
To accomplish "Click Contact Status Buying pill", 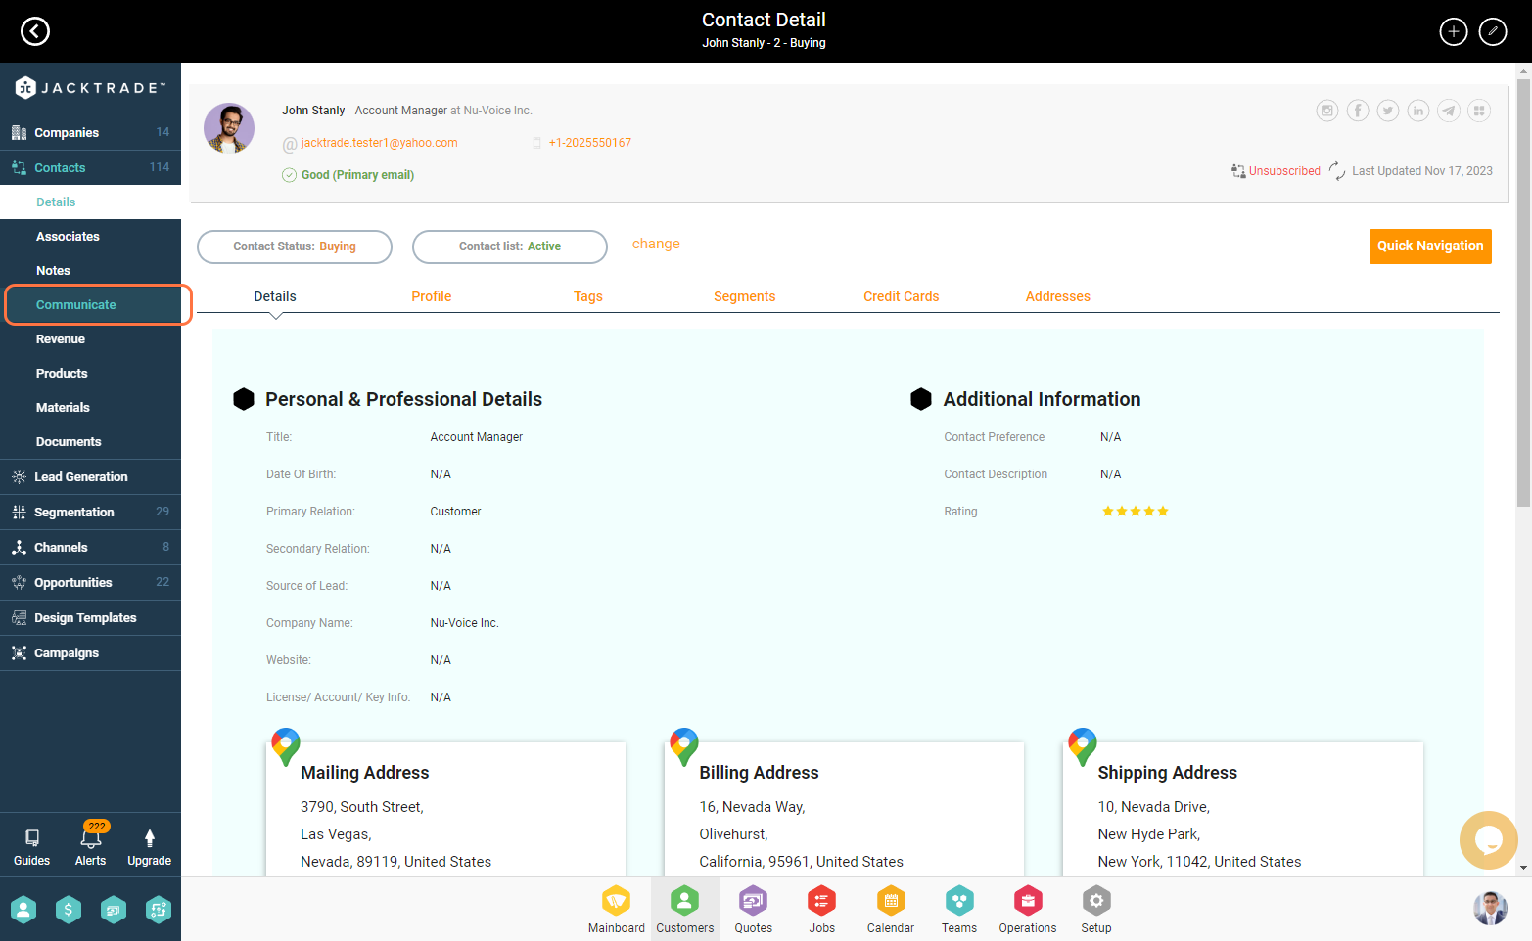I will [295, 246].
